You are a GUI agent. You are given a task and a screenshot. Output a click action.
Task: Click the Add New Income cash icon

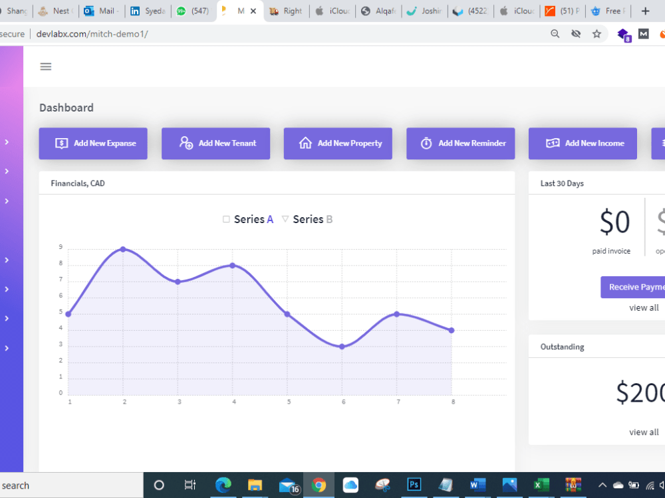tap(552, 143)
